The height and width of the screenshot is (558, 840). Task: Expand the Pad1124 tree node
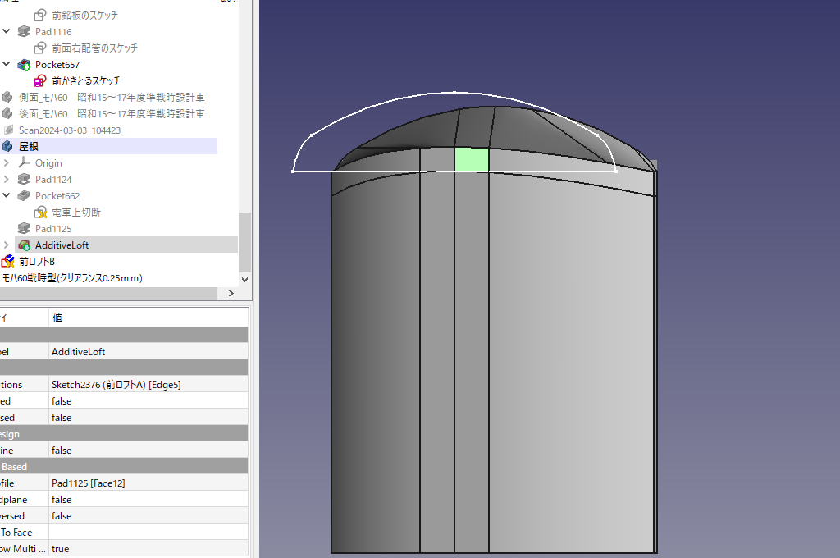click(7, 180)
